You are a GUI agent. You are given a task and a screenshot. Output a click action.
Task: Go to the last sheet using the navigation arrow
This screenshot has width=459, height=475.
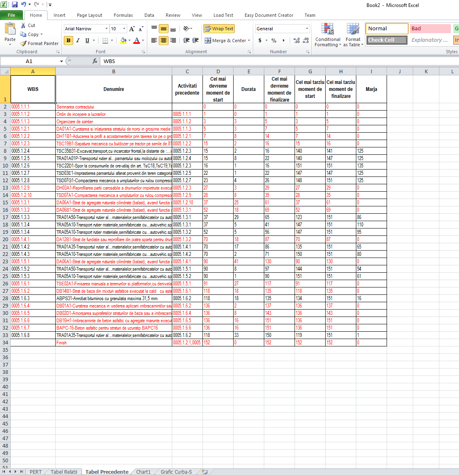(22, 472)
